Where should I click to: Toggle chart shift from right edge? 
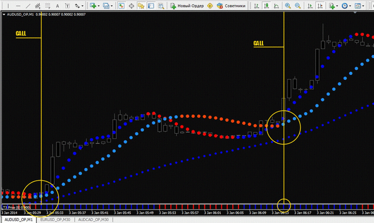[x=320, y=6]
